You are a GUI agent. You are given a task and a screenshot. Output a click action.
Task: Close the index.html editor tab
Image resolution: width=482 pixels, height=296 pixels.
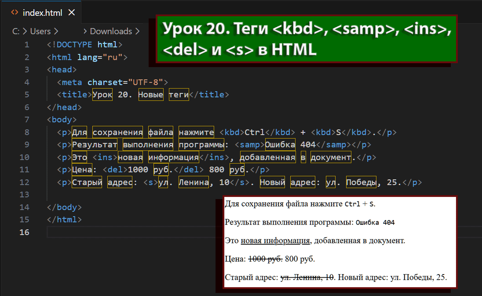point(72,12)
